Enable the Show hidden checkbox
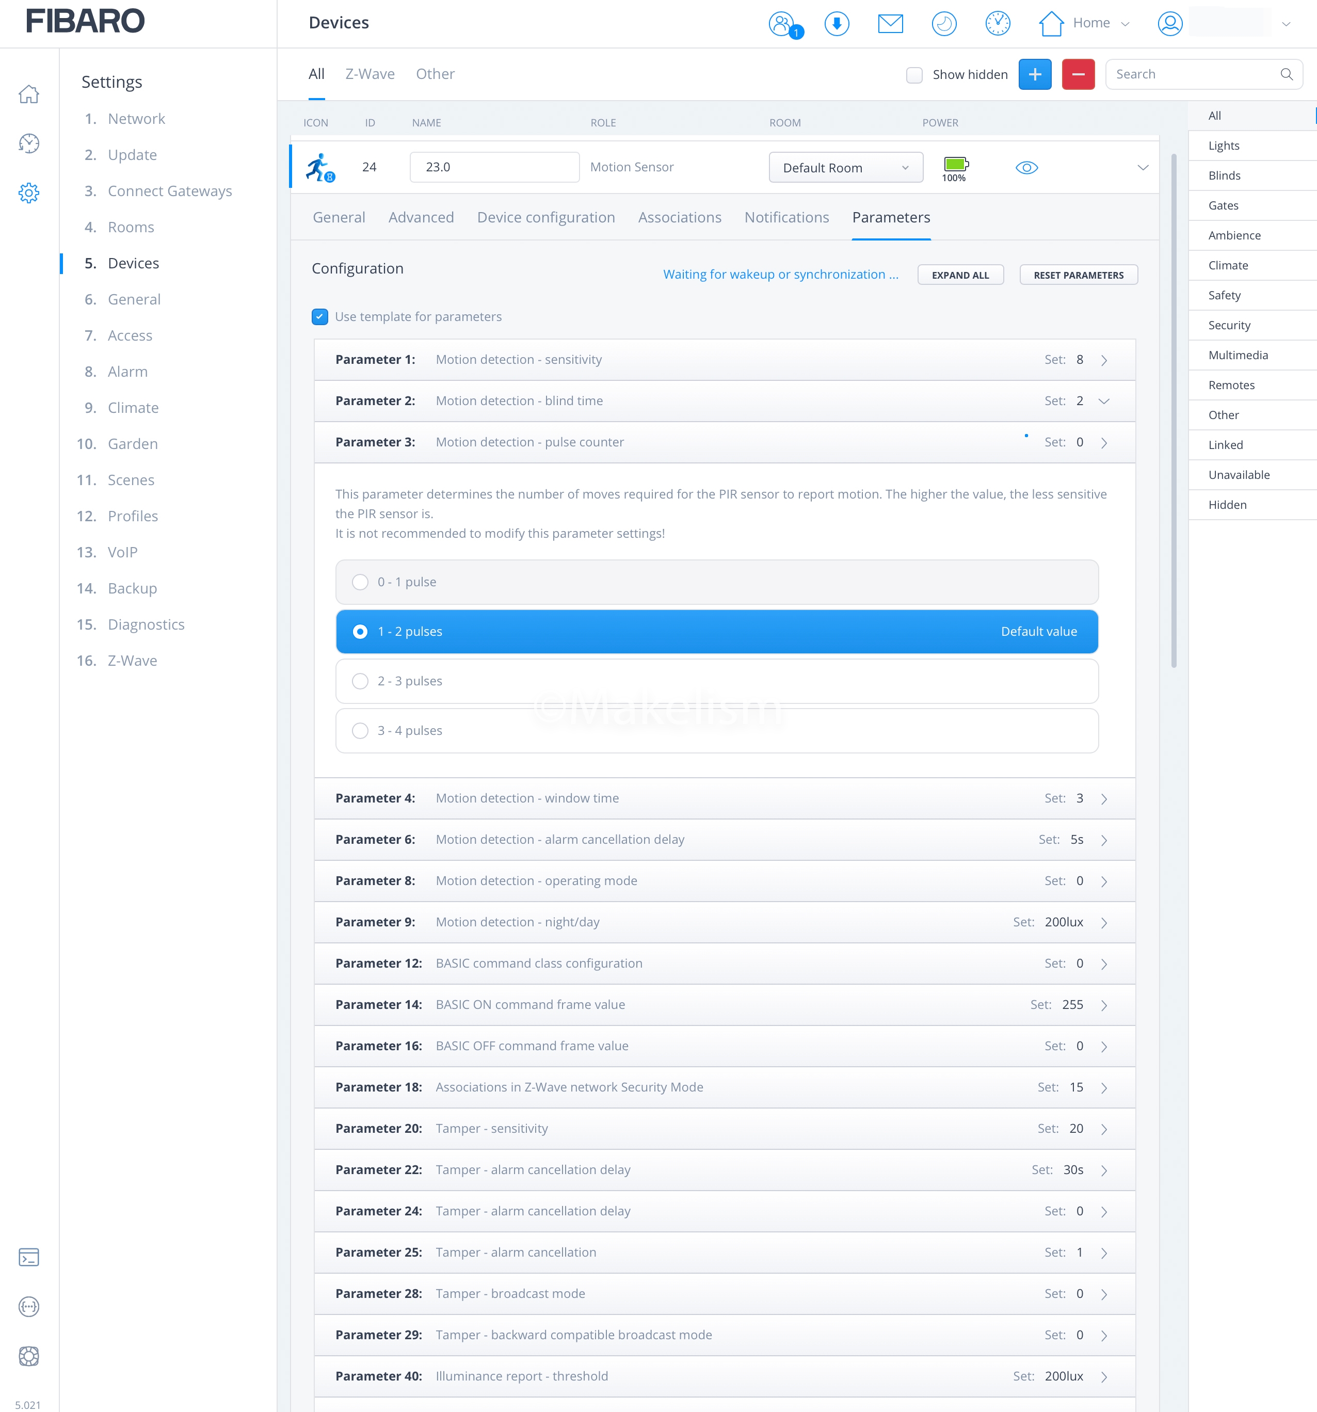The width and height of the screenshot is (1317, 1412). (914, 75)
